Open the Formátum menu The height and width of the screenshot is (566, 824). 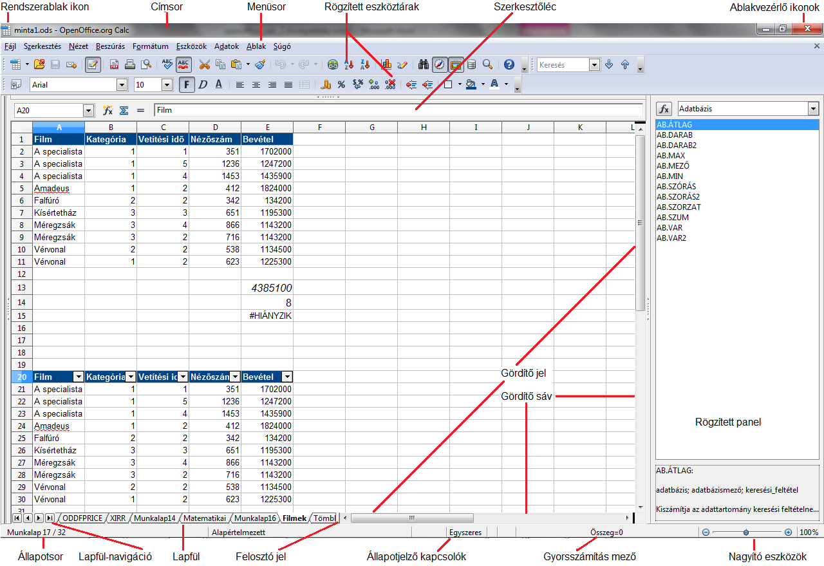151,46
